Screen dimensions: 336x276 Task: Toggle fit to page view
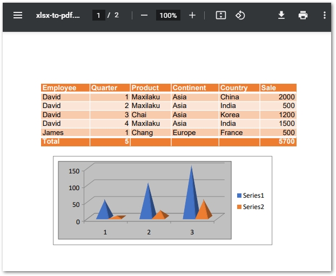point(220,15)
